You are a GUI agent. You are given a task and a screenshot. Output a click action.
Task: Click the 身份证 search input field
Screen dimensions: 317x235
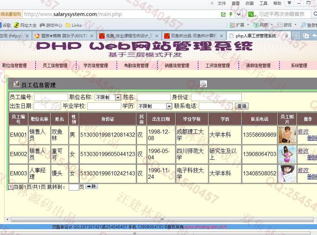216,97
